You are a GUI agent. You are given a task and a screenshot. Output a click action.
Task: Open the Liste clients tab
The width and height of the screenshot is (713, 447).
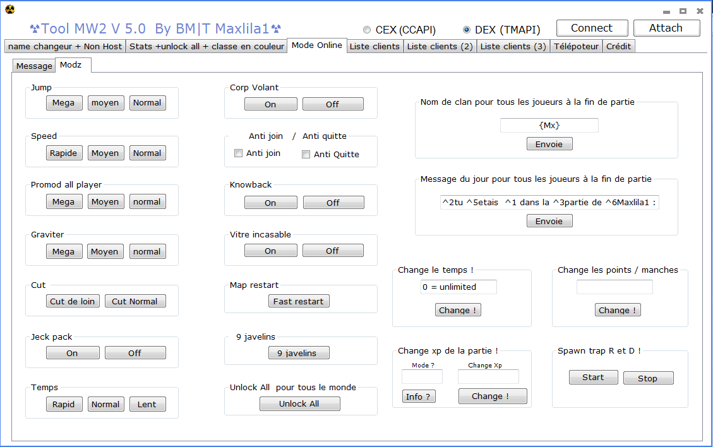374,46
